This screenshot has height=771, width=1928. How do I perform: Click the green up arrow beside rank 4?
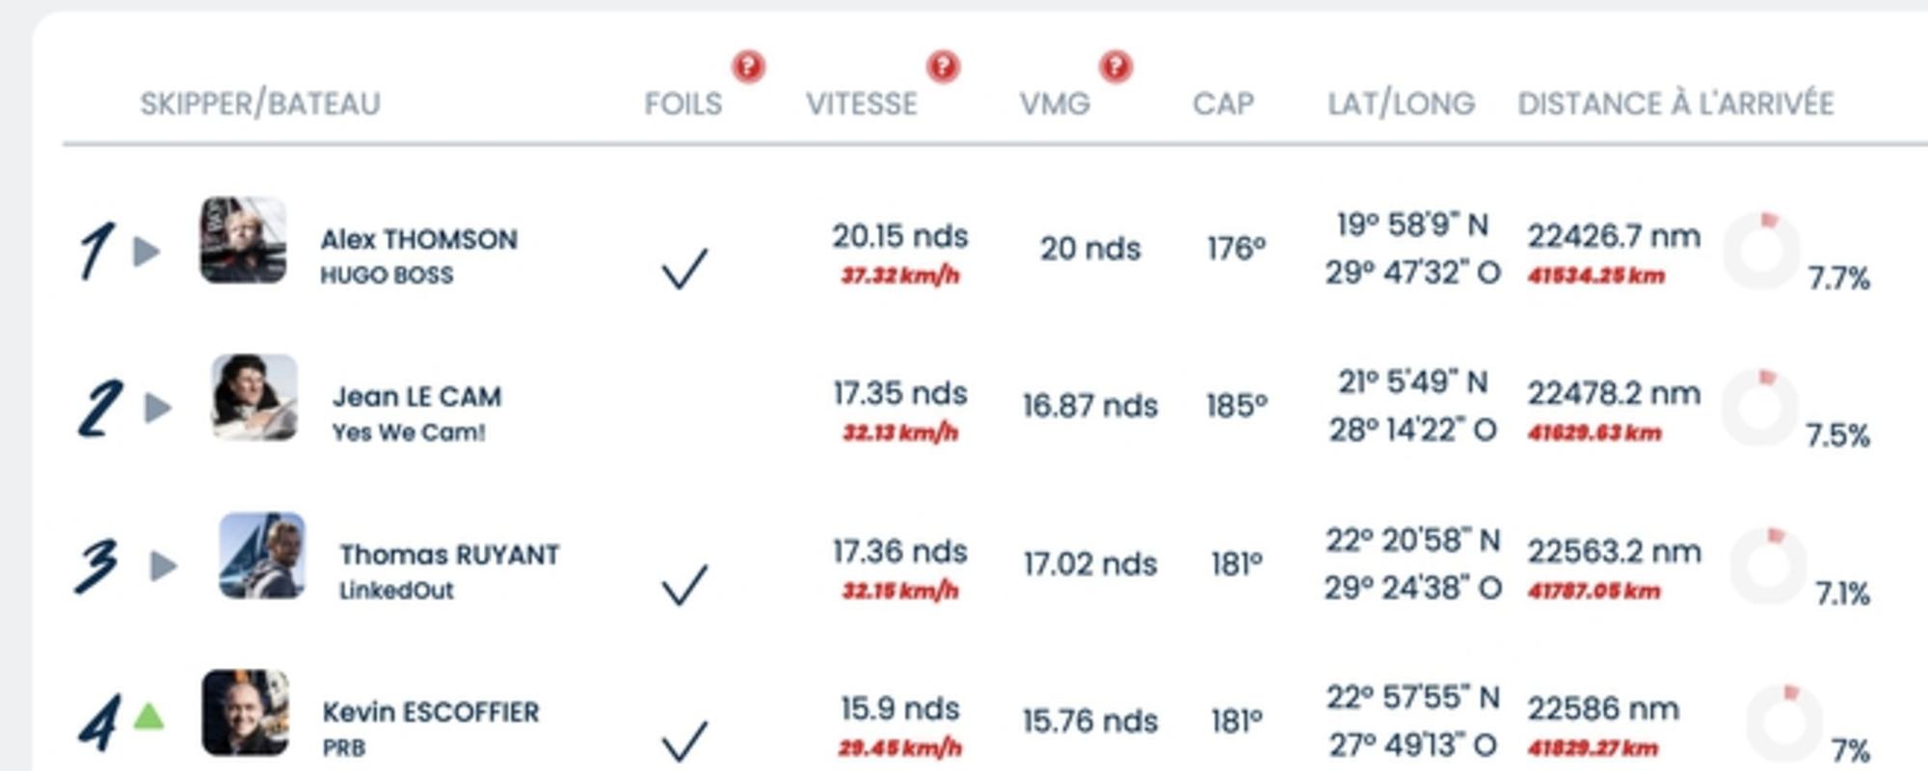(148, 716)
